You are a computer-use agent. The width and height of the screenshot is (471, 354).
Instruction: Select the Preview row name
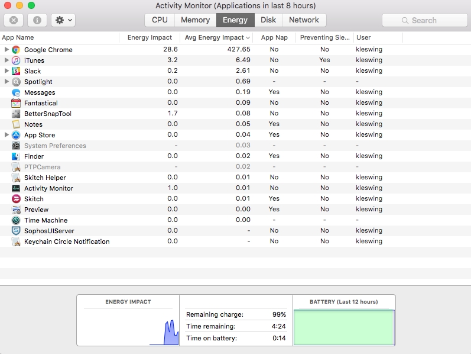pos(37,210)
